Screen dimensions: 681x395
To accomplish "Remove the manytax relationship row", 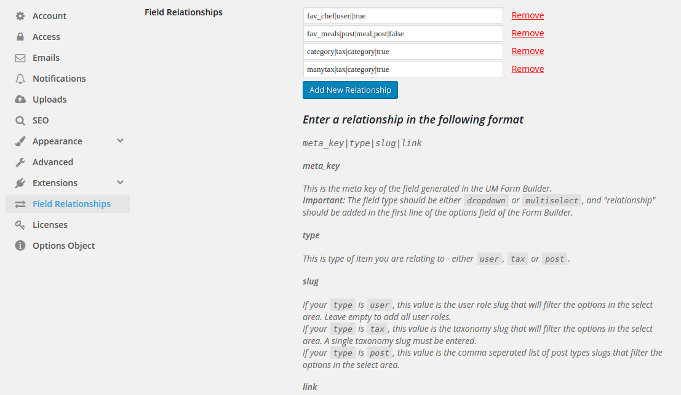I will tap(527, 69).
